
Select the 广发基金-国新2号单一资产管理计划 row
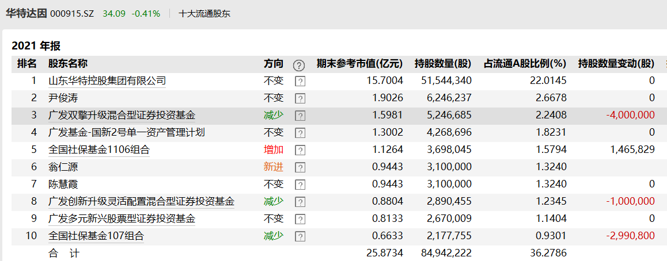(x=126, y=133)
